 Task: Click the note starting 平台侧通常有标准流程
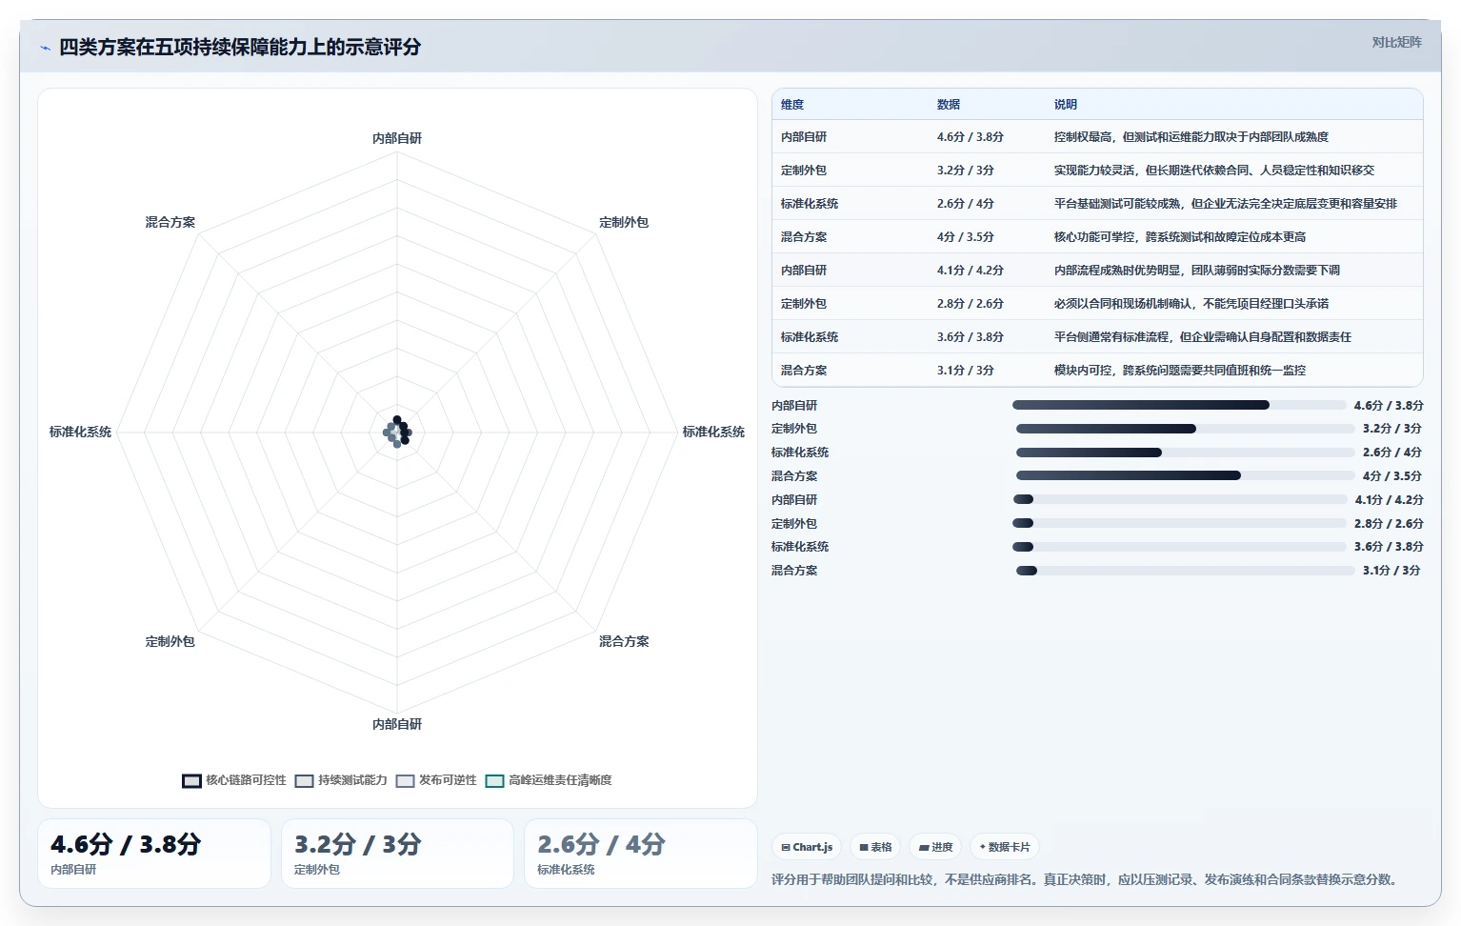point(1203,337)
